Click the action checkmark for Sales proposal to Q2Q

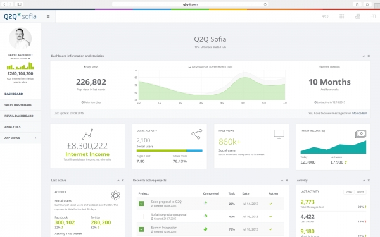point(270,204)
